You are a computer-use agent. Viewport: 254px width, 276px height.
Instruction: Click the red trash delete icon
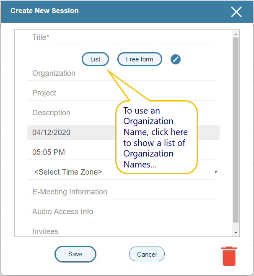tap(229, 256)
